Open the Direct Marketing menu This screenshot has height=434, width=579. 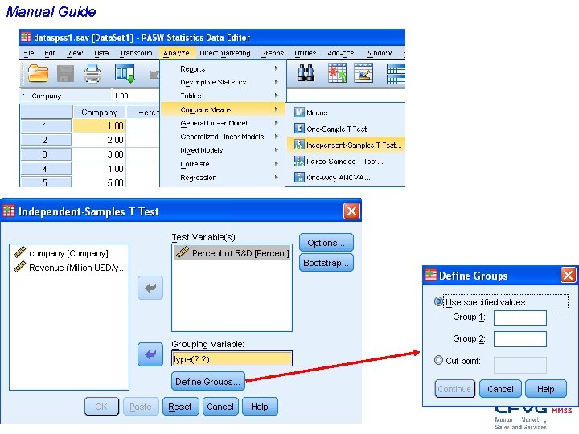[x=225, y=53]
